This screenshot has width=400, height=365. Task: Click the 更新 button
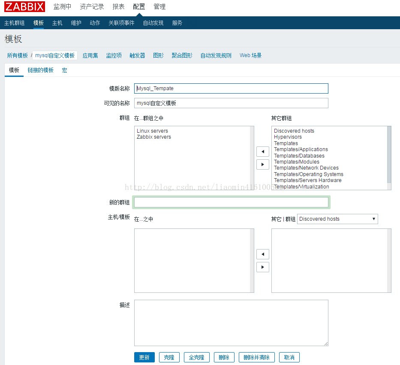(x=144, y=357)
